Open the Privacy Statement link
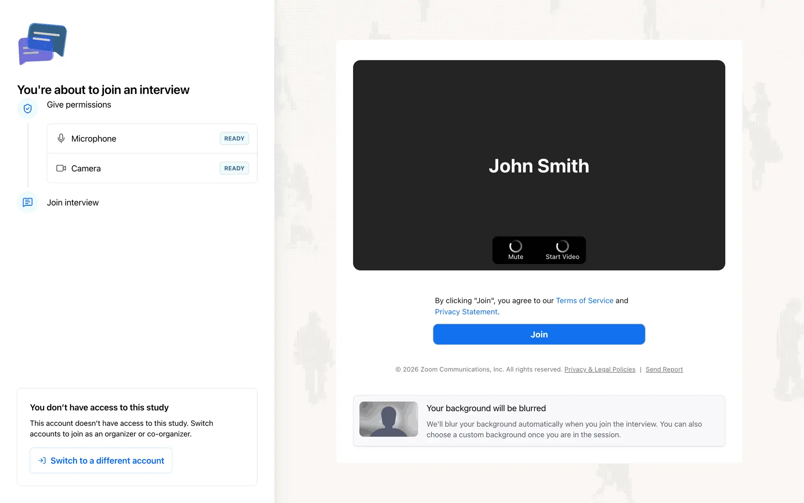 tap(466, 312)
